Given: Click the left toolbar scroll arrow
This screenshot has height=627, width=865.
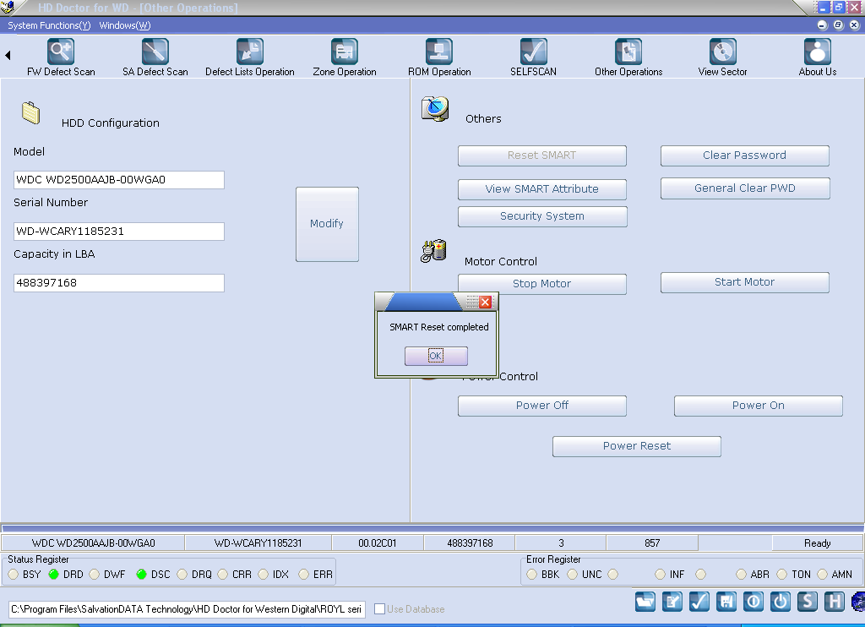Looking at the screenshot, I should pyautogui.click(x=8, y=55).
